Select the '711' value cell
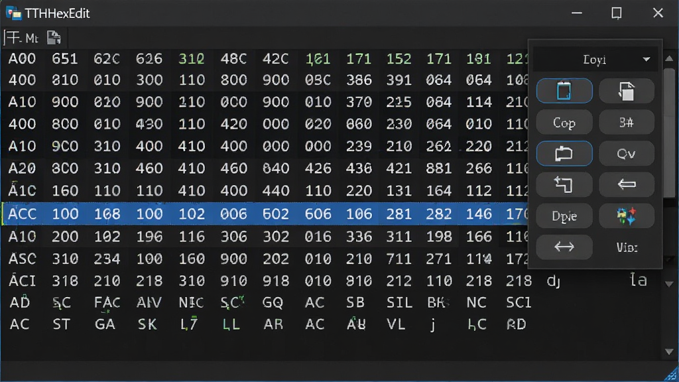The image size is (679, 382). click(x=399, y=259)
